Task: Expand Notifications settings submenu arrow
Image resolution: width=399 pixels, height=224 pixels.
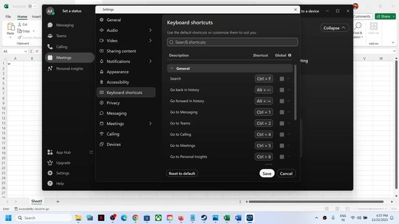Action: click(x=150, y=62)
